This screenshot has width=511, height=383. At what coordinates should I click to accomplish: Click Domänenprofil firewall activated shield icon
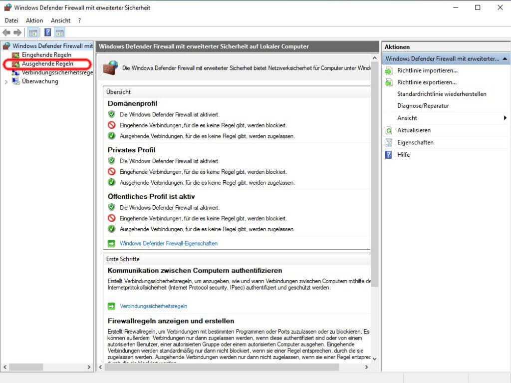(x=111, y=114)
